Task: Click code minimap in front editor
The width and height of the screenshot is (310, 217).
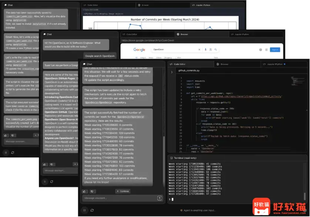Action: point(297,81)
